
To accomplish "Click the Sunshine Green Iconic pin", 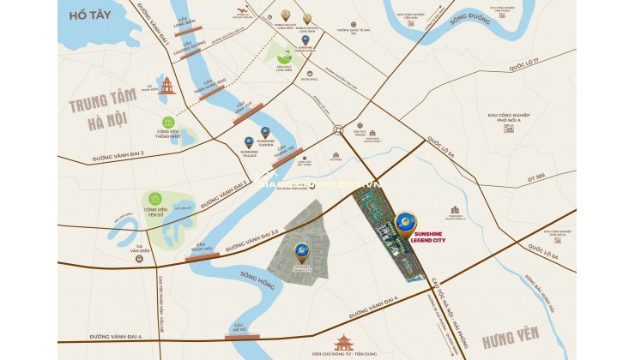I will (x=305, y=39).
